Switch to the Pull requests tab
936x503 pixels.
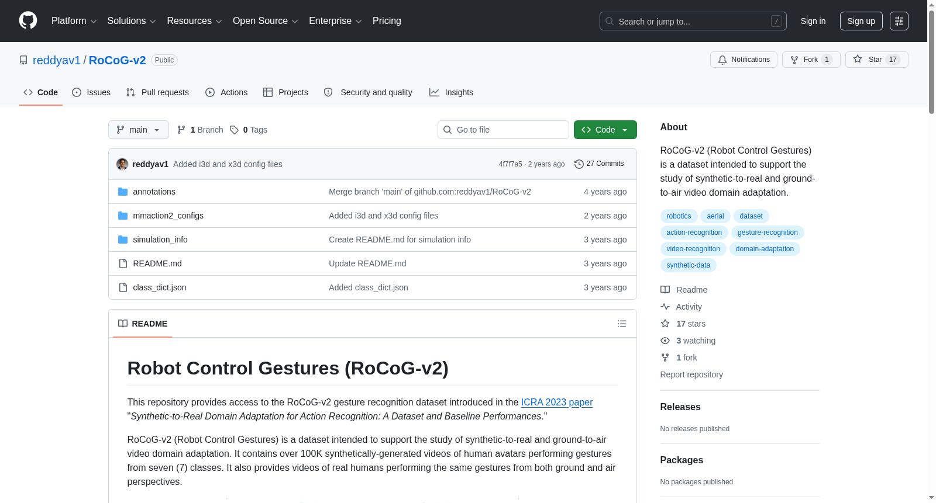[x=157, y=92]
